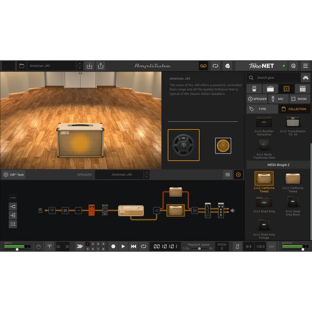Select the cabinet gear category icon
The height and width of the screenshot is (312, 312).
tap(287, 89)
